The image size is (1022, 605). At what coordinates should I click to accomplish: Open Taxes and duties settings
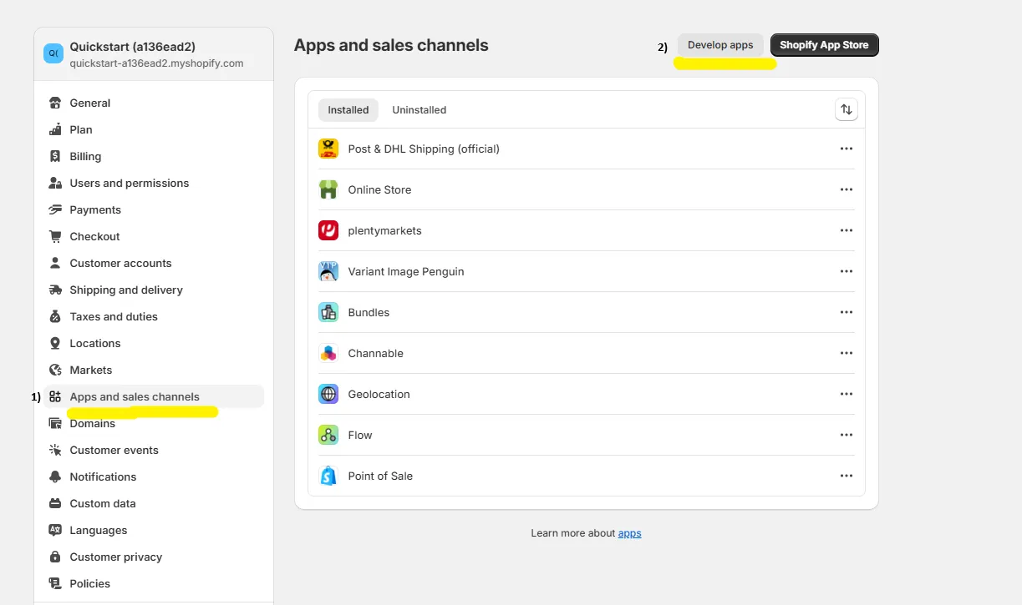click(x=154, y=316)
